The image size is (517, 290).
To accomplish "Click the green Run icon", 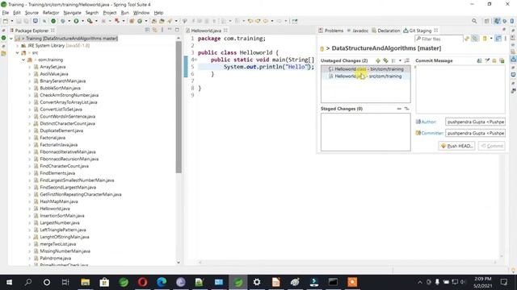I will click(76, 21).
